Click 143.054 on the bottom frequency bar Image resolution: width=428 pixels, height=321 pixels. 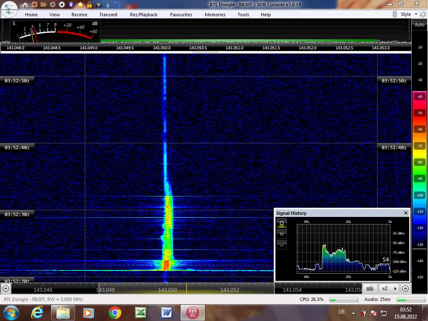[292, 290]
